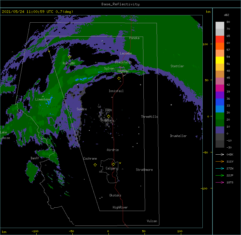Click the km unit beside the timestamp row
The image size is (241, 235).
208,12
